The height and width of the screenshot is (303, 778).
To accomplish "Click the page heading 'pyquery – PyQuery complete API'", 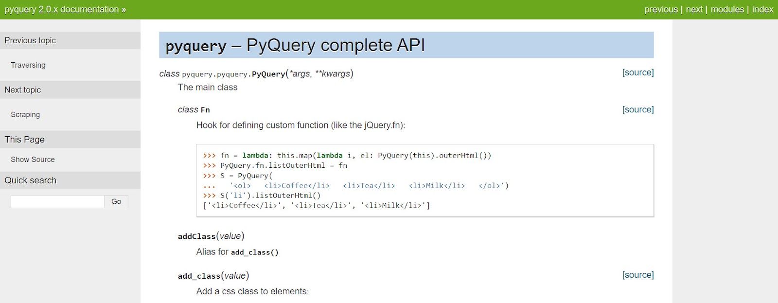I will tap(295, 45).
